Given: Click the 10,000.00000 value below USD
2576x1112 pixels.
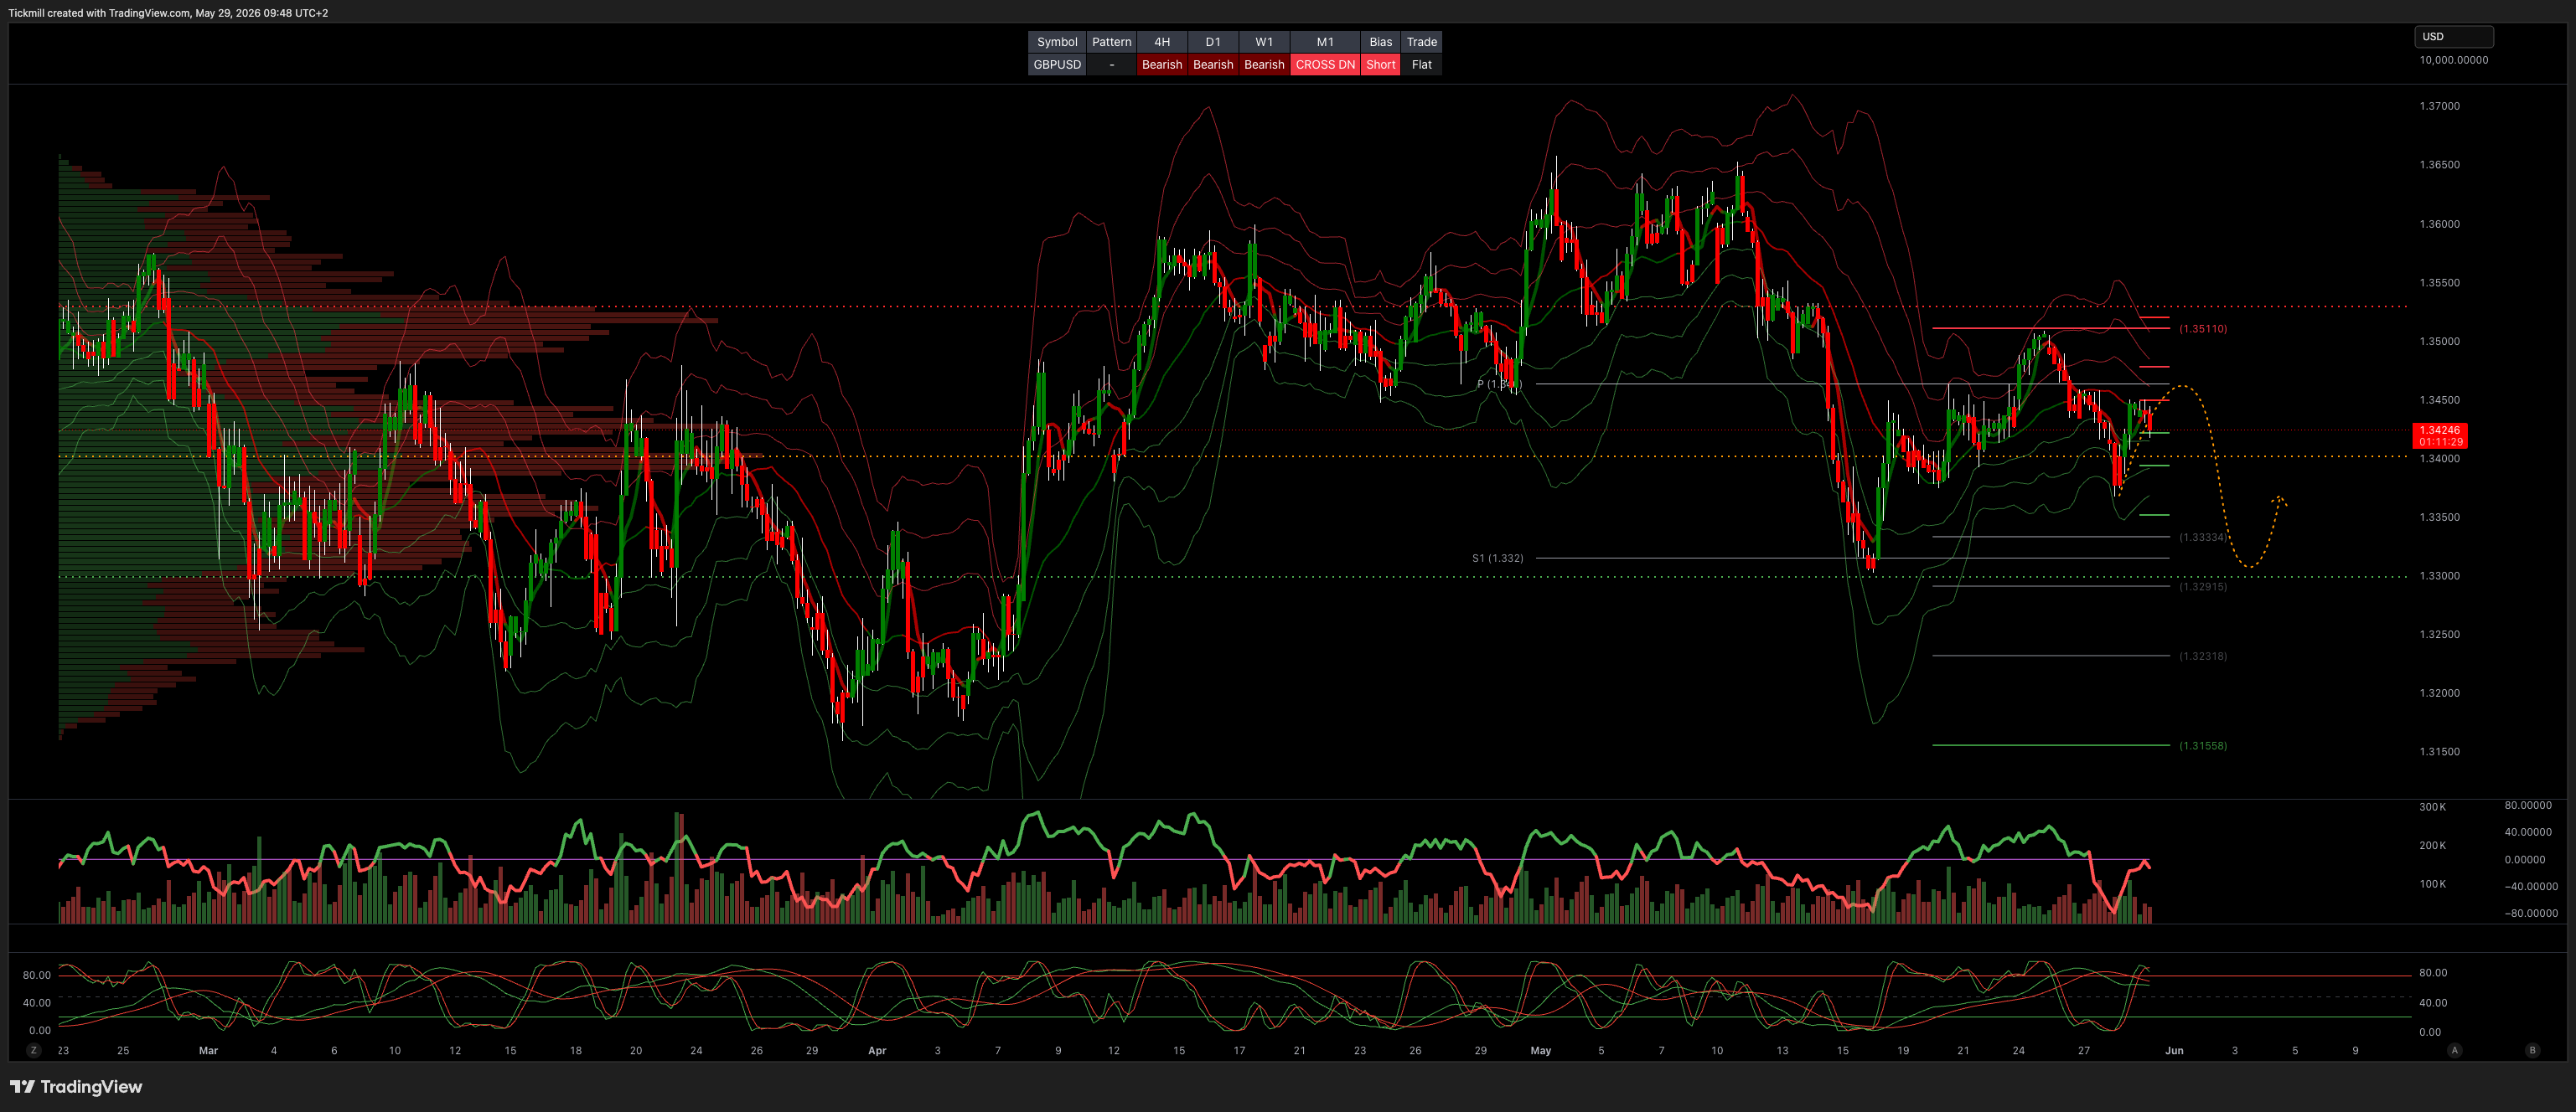Looking at the screenshot, I should 2453,60.
